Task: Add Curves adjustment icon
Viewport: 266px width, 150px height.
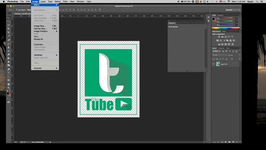Action: pyautogui.click(x=226, y=37)
